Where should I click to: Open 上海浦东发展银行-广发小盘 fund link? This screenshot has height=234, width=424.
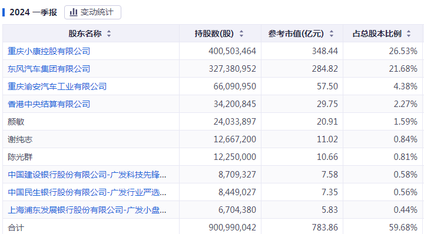[87, 210]
